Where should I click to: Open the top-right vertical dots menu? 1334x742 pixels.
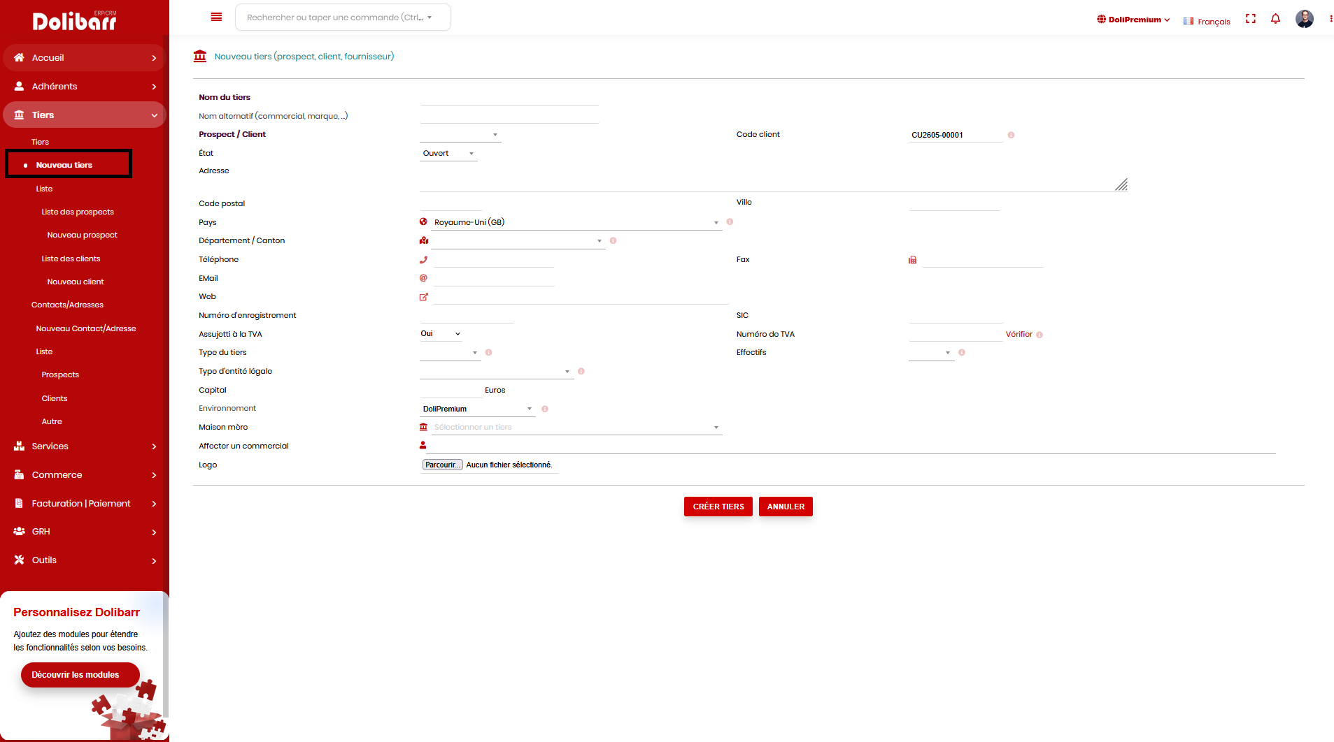pyautogui.click(x=1331, y=19)
